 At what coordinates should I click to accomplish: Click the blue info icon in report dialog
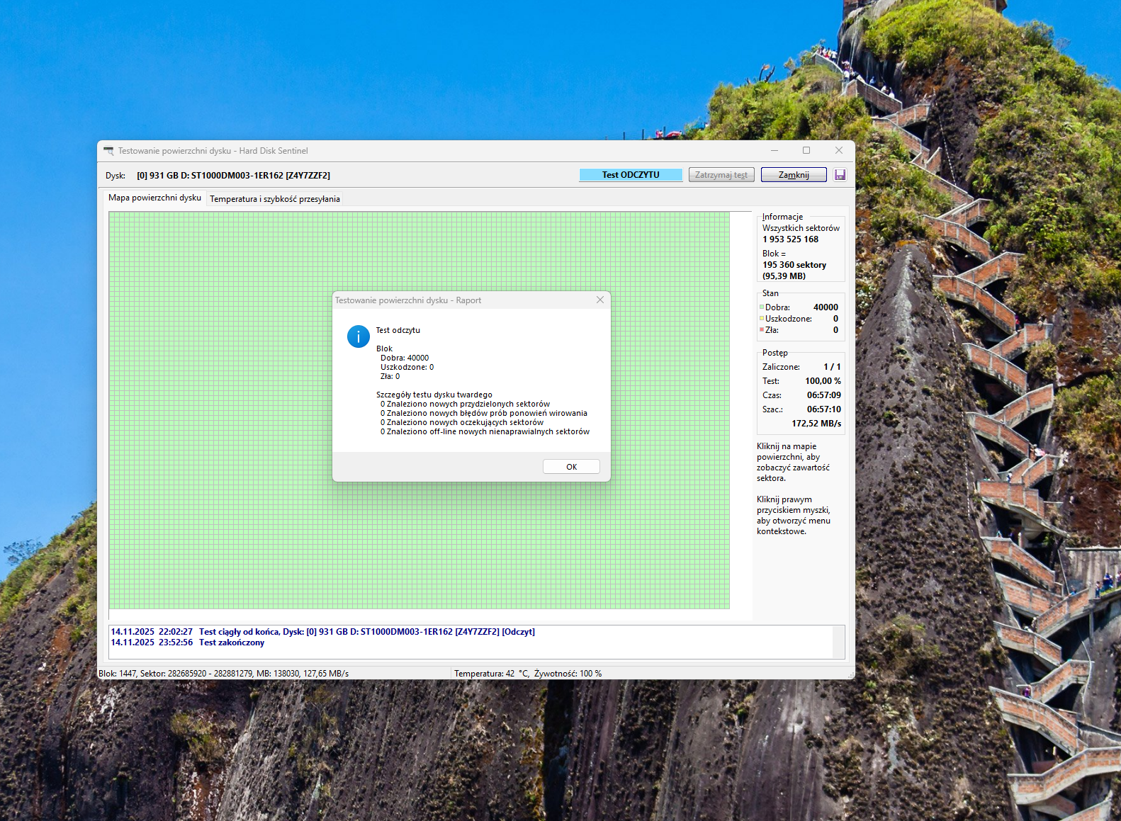pyautogui.click(x=358, y=336)
